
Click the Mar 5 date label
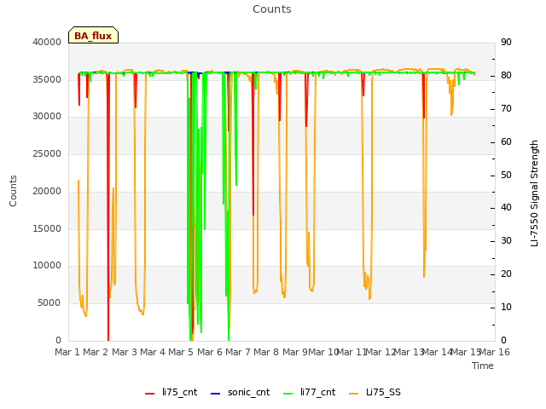click(x=181, y=352)
